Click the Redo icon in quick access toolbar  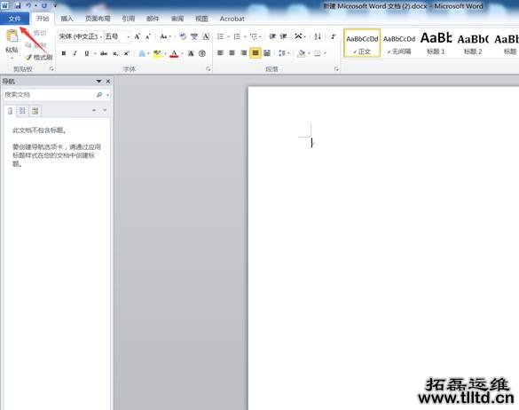[44, 5]
